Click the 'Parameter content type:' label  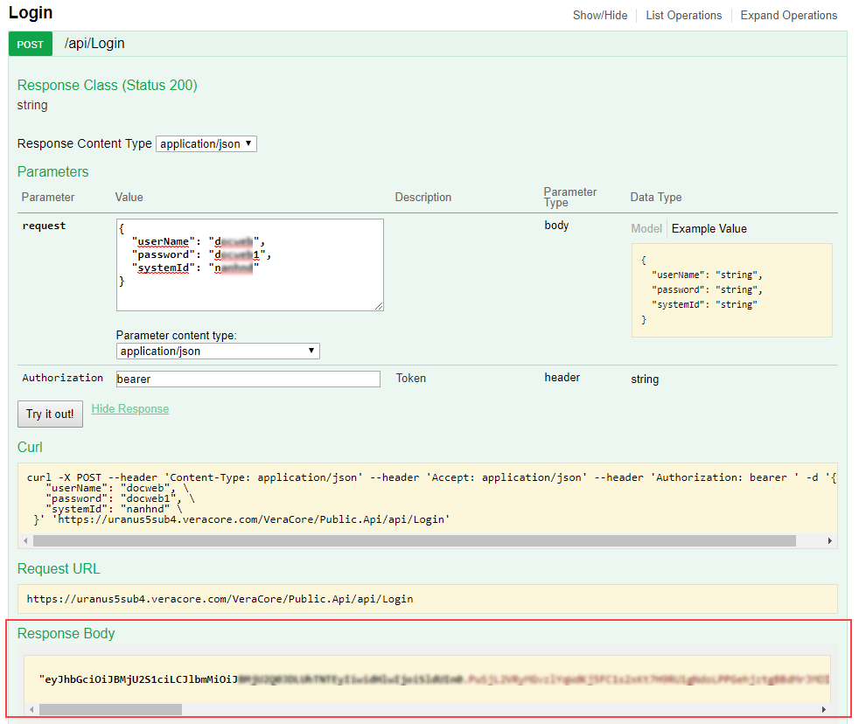[x=177, y=335]
